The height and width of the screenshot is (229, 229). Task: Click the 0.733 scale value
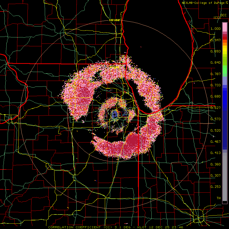[x=216, y=85]
